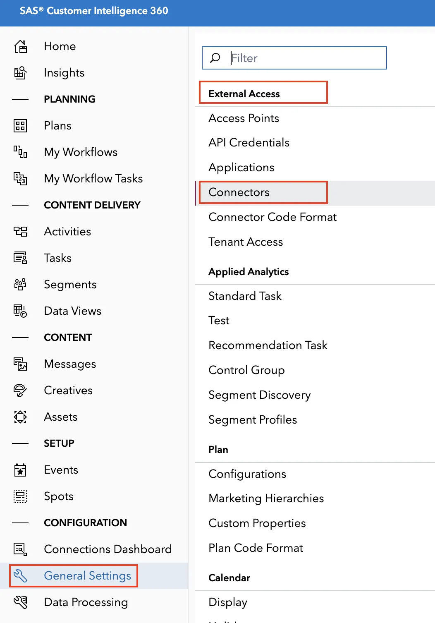Open Test under Applied Analytics
Image resolution: width=435 pixels, height=623 pixels.
point(219,321)
